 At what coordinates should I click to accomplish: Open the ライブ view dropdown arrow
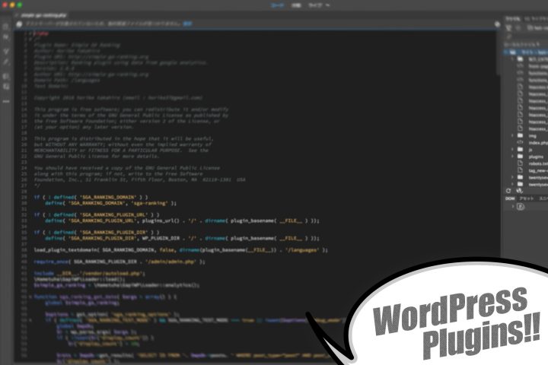327,5
